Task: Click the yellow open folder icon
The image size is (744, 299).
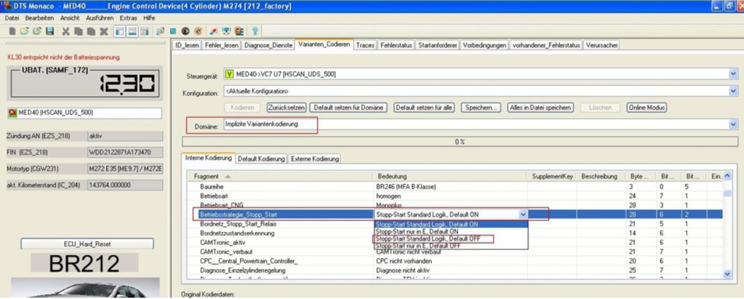Action: [x=24, y=32]
